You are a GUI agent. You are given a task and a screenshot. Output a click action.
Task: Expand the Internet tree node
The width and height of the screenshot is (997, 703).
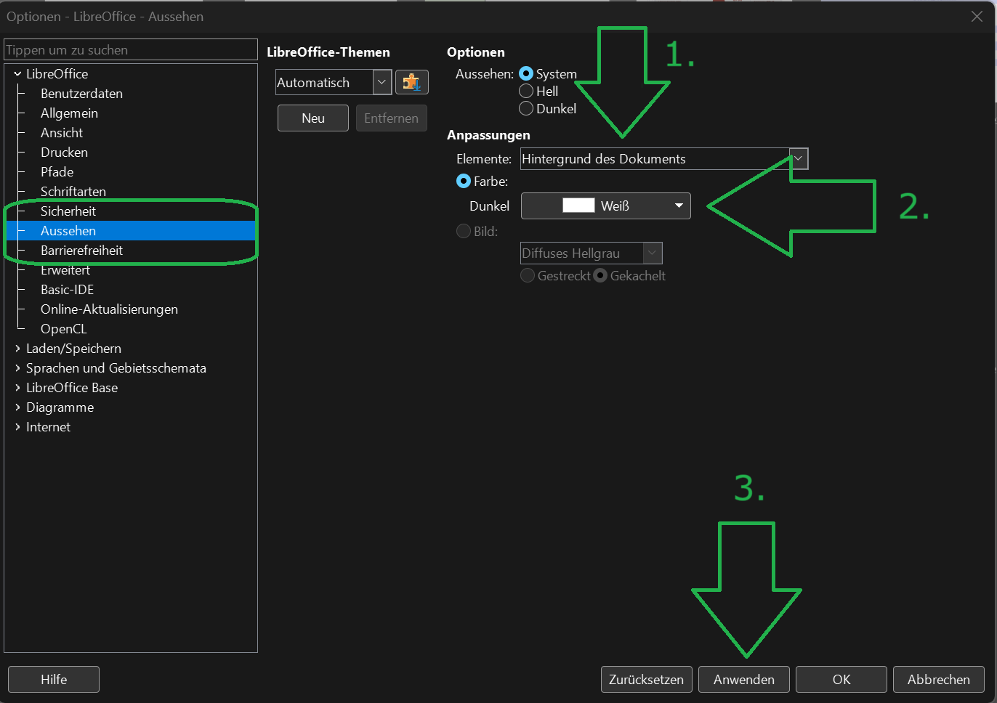click(17, 427)
